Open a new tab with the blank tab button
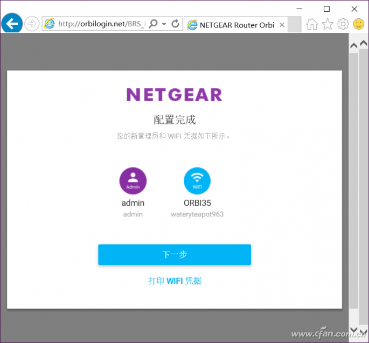369x343 pixels. (295, 24)
